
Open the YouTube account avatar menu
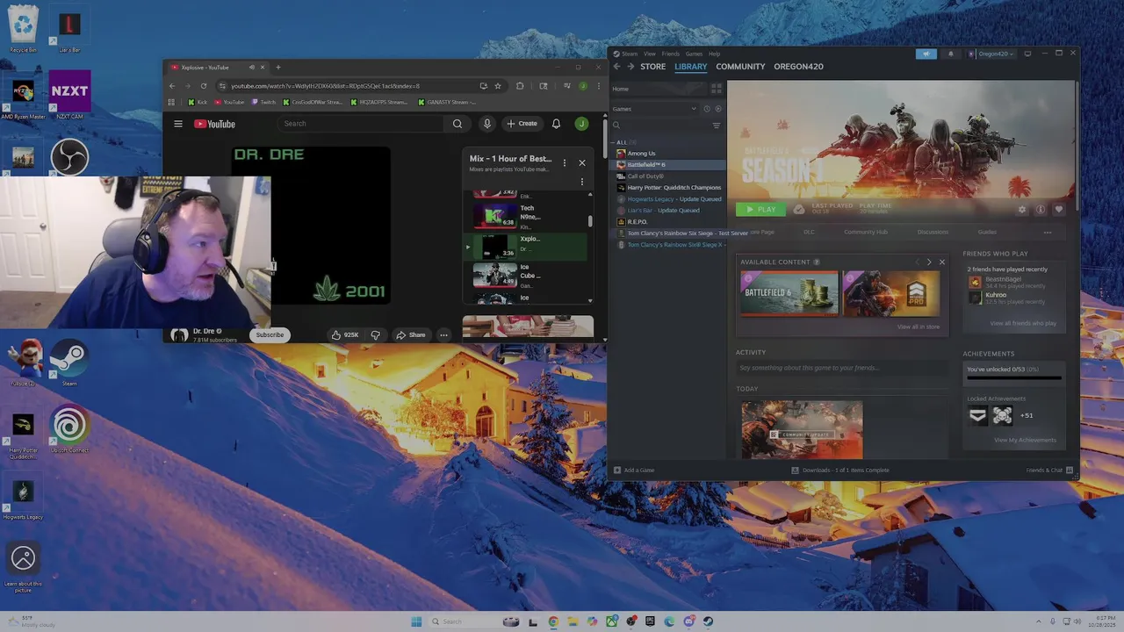point(581,124)
